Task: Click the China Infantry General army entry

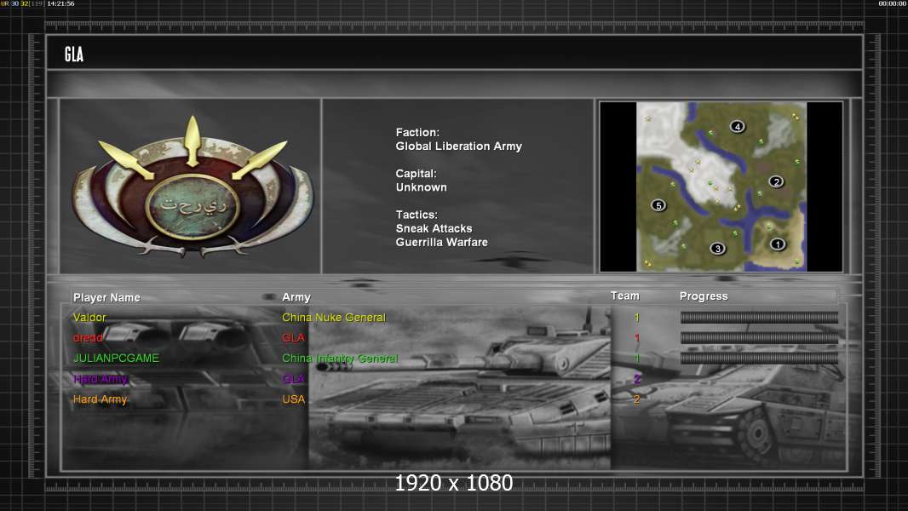Action: click(340, 359)
